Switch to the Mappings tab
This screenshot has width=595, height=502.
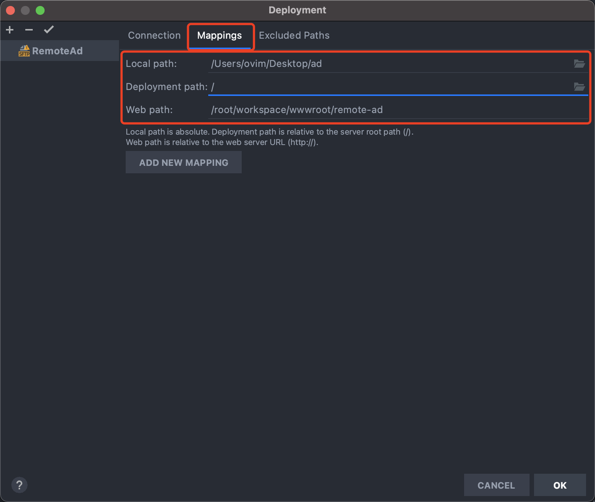point(219,36)
